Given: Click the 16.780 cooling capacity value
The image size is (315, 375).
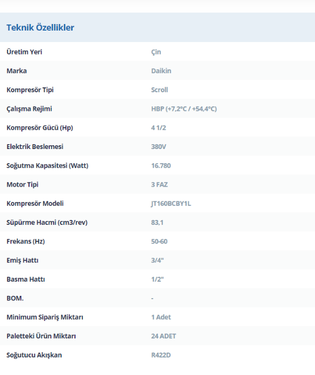Looking at the screenshot, I should coord(161,165).
